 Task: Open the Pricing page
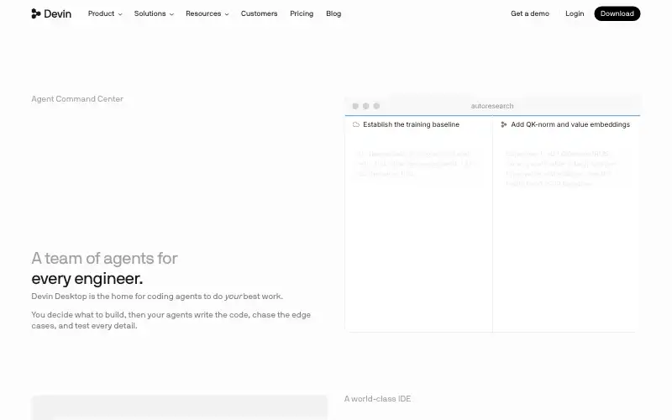click(302, 13)
